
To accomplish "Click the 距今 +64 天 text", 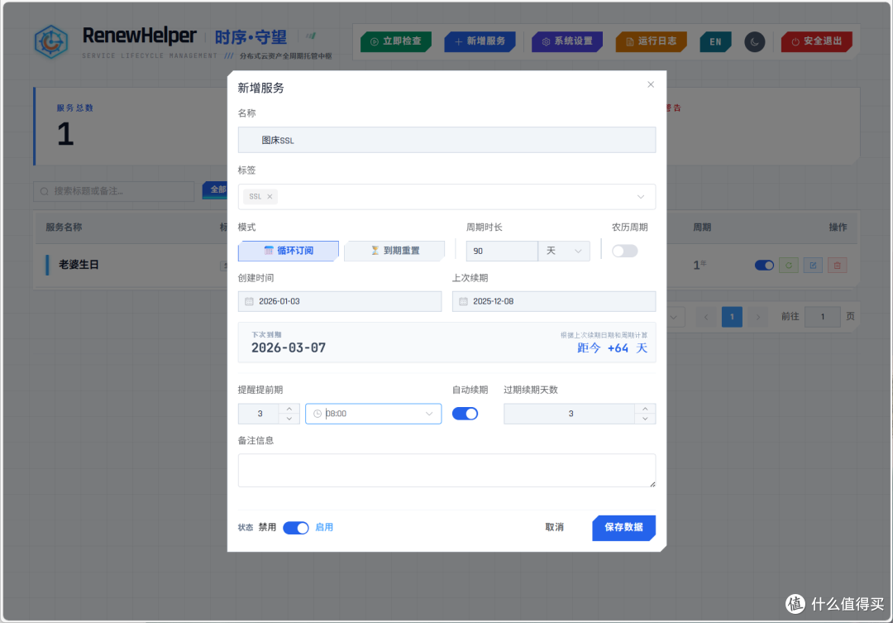I will 612,348.
